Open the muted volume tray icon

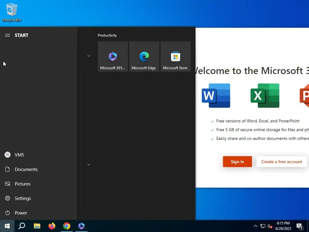pyautogui.click(x=270, y=226)
